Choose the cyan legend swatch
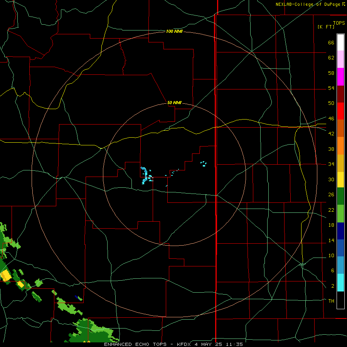 340,283
